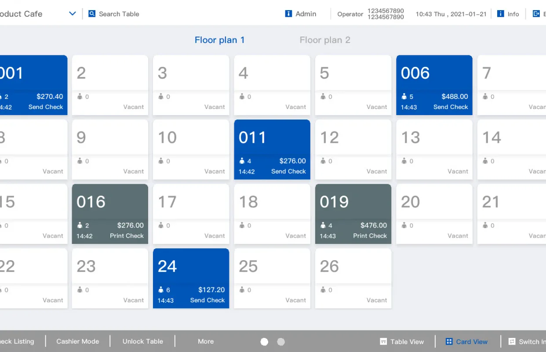546x352 pixels.
Task: Click the $127.20 amount on table 24
Action: click(211, 290)
